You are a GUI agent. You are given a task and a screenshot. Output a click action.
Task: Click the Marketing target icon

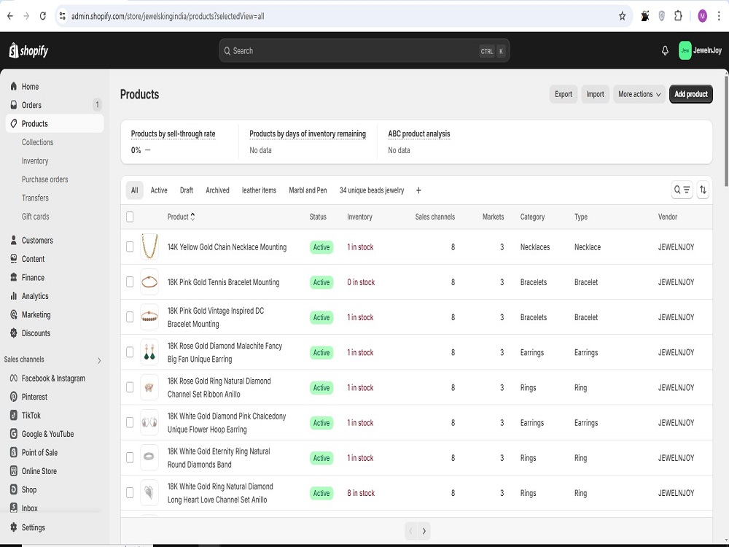[13, 315]
